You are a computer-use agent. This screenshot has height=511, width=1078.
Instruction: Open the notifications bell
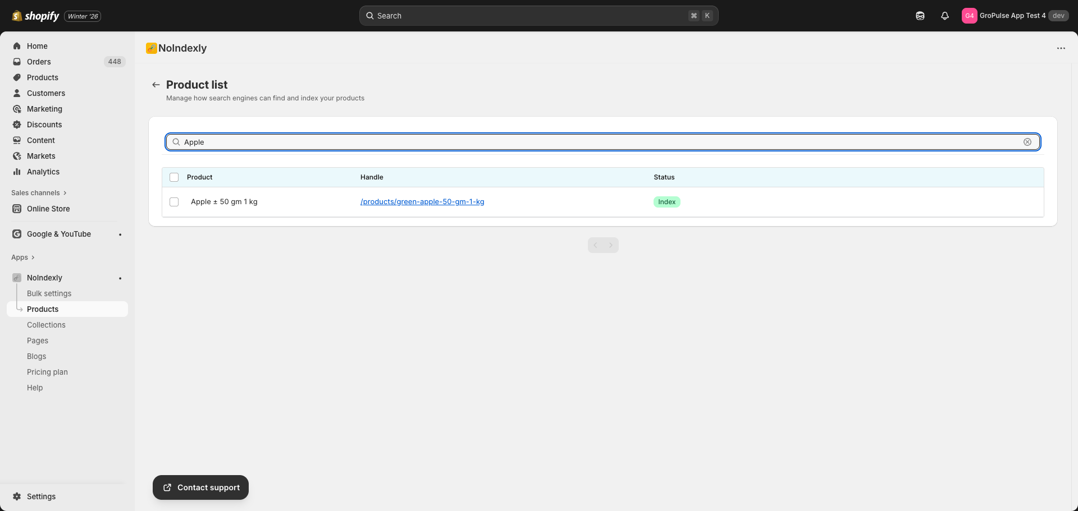pyautogui.click(x=944, y=16)
